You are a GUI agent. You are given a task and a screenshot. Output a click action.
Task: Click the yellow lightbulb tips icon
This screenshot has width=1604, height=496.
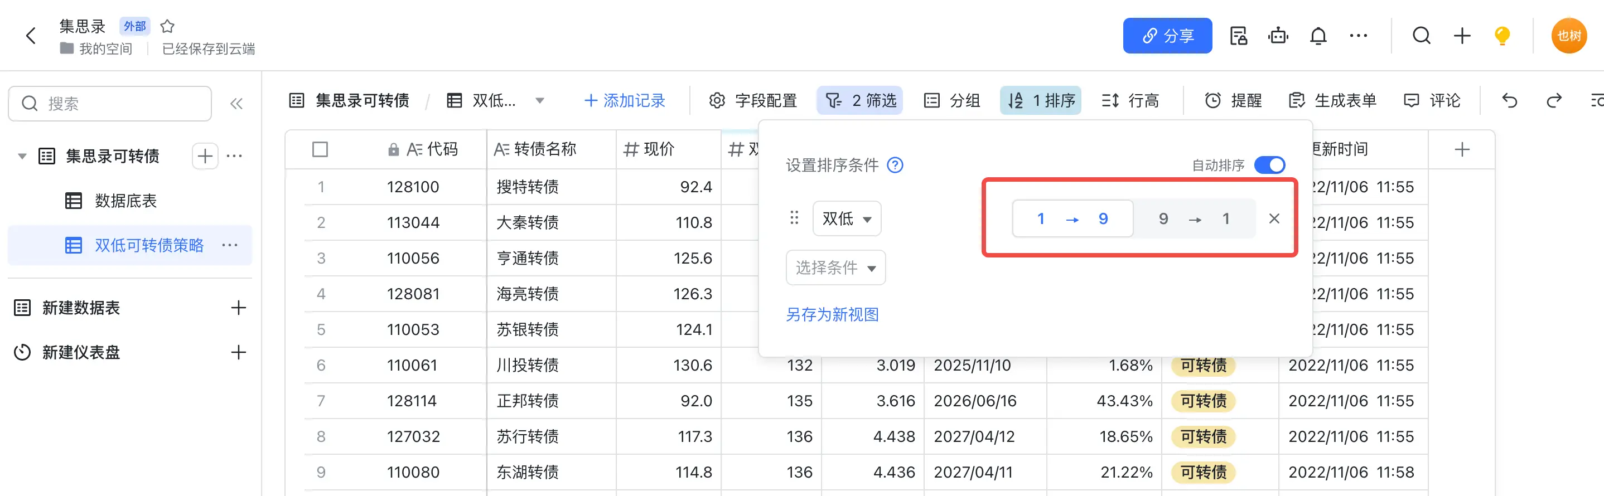click(1502, 36)
